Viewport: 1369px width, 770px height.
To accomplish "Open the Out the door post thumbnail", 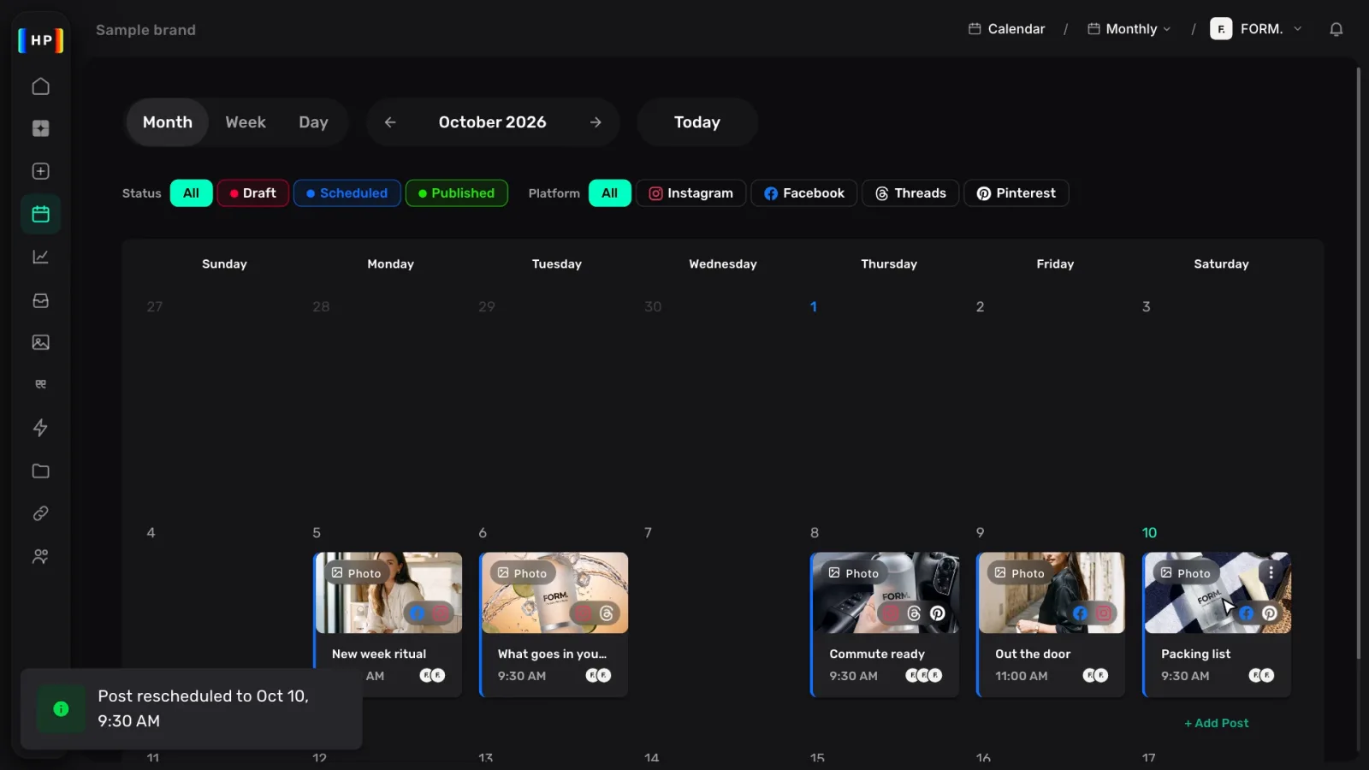I will pyautogui.click(x=1052, y=593).
